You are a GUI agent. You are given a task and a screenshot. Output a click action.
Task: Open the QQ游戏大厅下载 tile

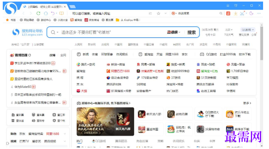[x=208, y=114]
